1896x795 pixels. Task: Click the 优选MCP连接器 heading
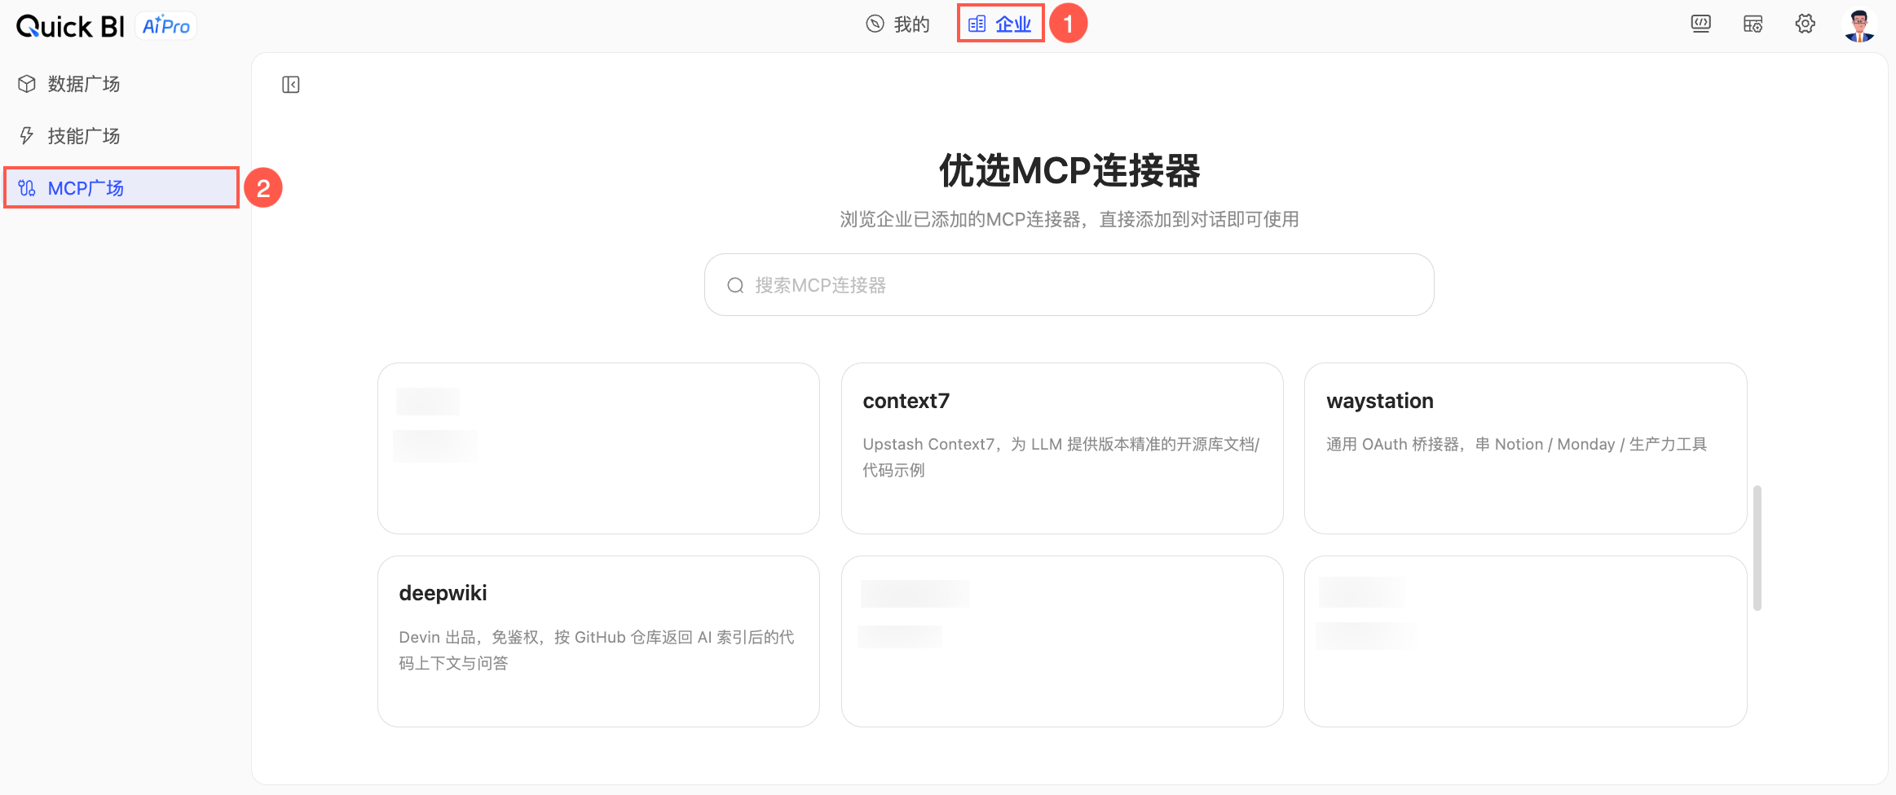(1069, 171)
